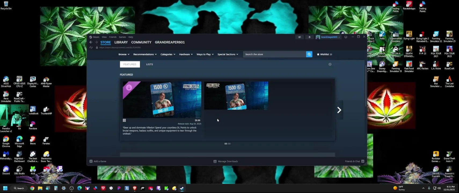
Task: Open the Special Sections dropdown
Action: (228, 54)
